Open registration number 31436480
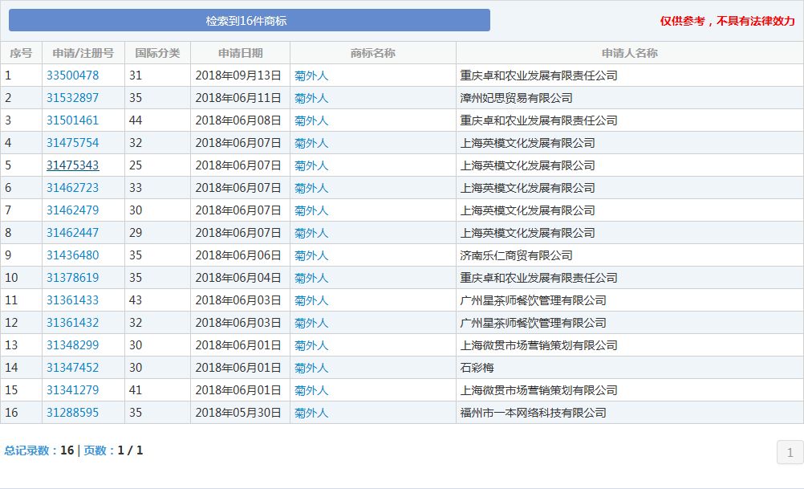Image resolution: width=804 pixels, height=489 pixels. [72, 255]
